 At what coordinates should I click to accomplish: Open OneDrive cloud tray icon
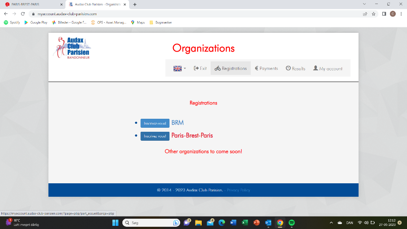(x=340, y=223)
